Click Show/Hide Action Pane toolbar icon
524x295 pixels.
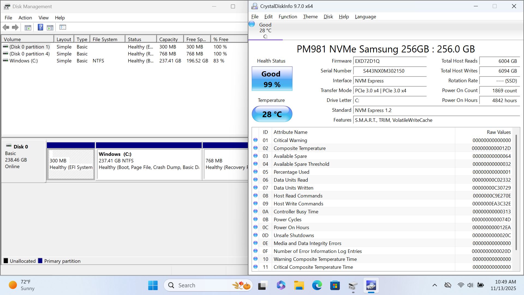[x=50, y=27]
